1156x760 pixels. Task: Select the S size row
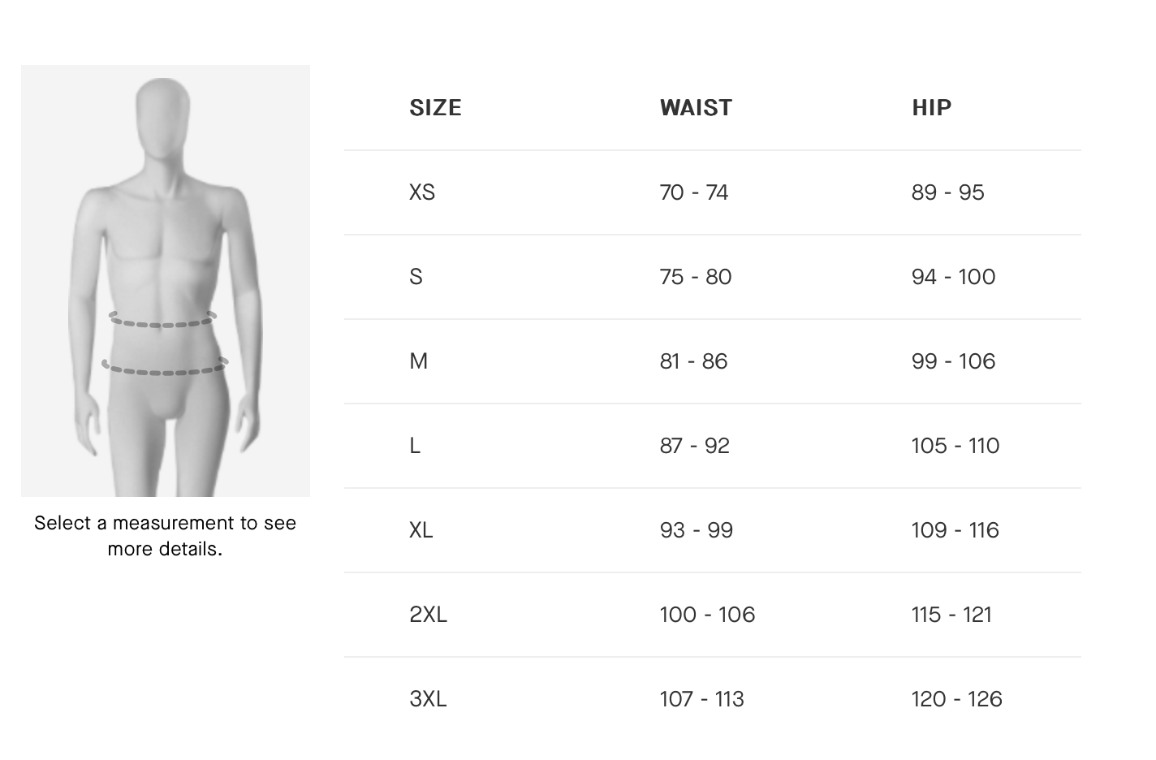[713, 277]
